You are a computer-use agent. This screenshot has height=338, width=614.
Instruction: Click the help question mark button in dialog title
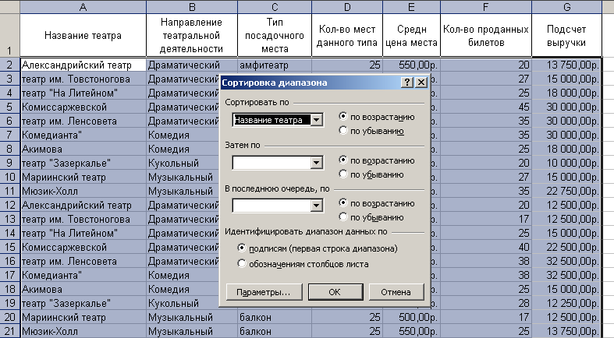(407, 83)
